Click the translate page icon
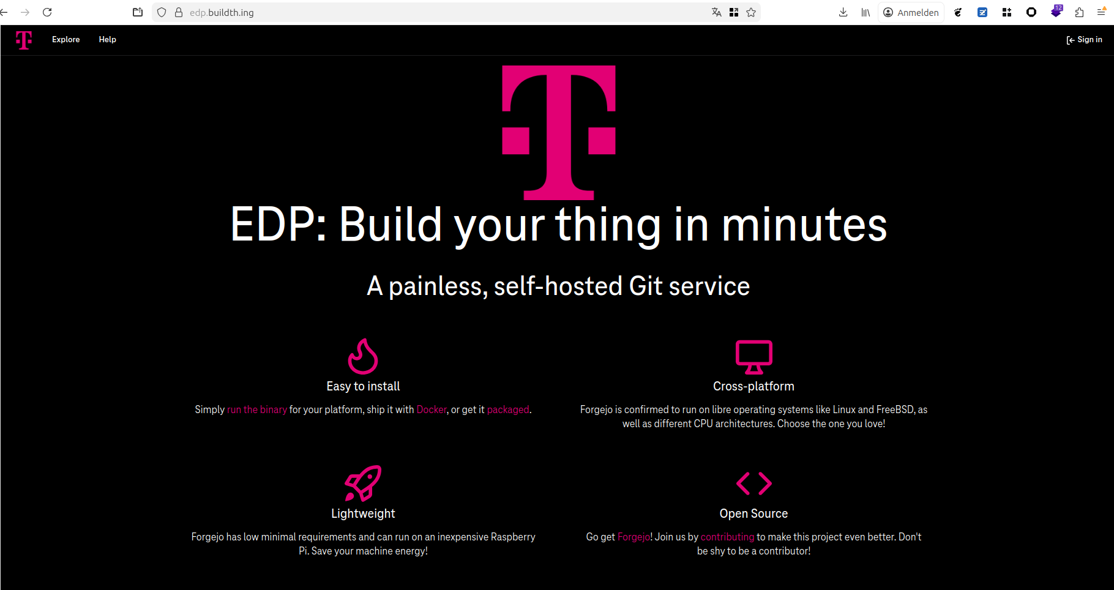 click(x=716, y=12)
